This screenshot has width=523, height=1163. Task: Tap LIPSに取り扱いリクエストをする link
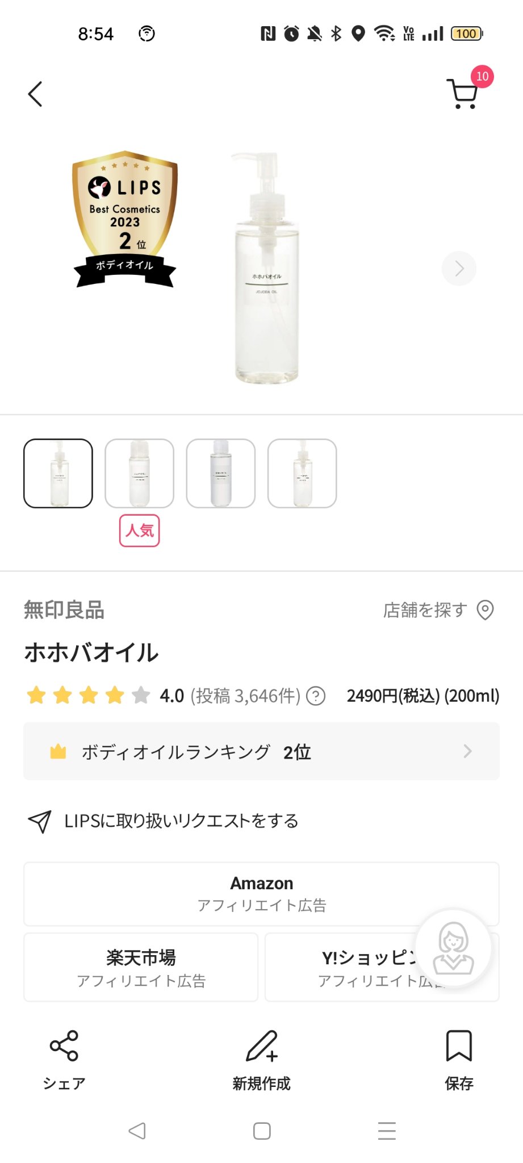pos(181,821)
